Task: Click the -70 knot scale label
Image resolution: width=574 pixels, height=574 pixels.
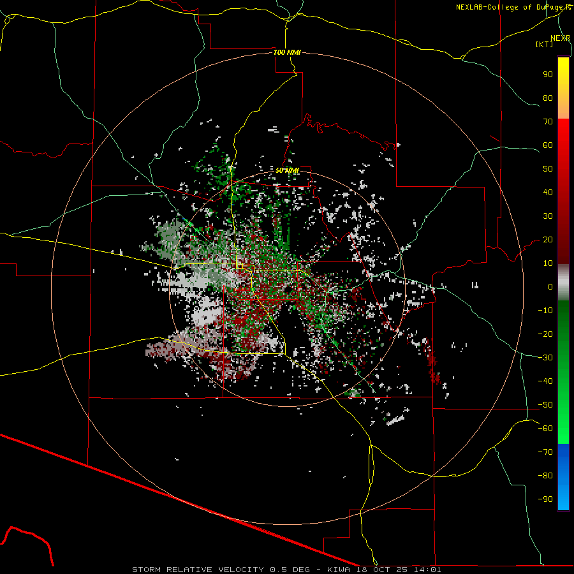Action: point(545,452)
